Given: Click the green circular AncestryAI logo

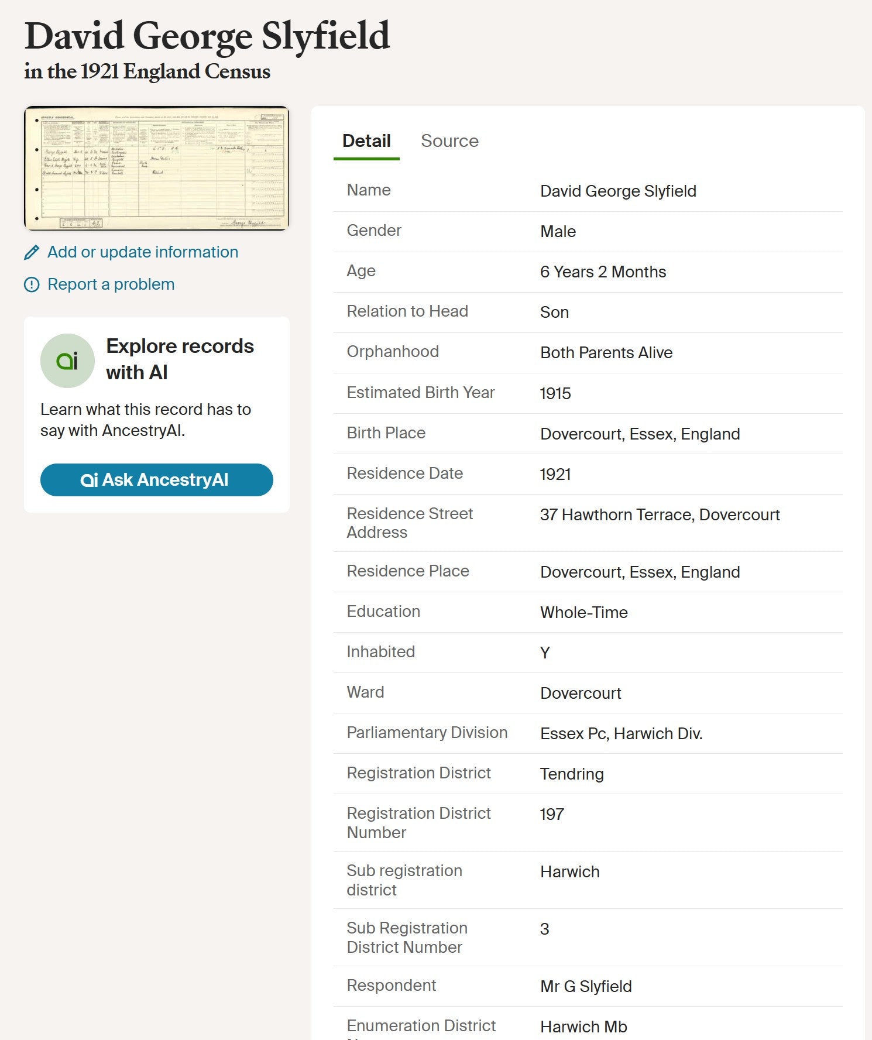Looking at the screenshot, I should click(67, 361).
